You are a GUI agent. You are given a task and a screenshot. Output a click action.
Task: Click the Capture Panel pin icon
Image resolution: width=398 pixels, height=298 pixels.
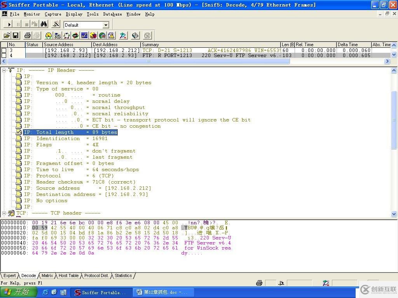point(123,35)
